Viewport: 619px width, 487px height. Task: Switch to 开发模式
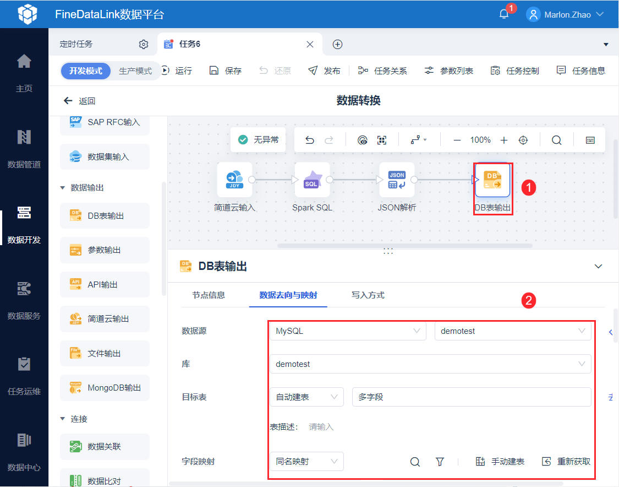click(86, 71)
